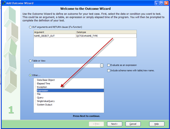Screen dimensions: 170x129
Task: Cancel the Add Outcome Wizard
Action: [x=133, y=124]
